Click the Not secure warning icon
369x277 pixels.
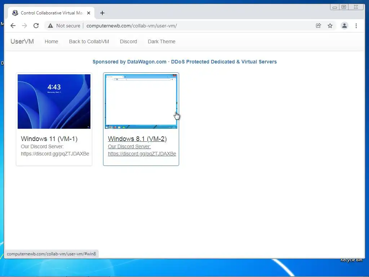pyautogui.click(x=50, y=26)
